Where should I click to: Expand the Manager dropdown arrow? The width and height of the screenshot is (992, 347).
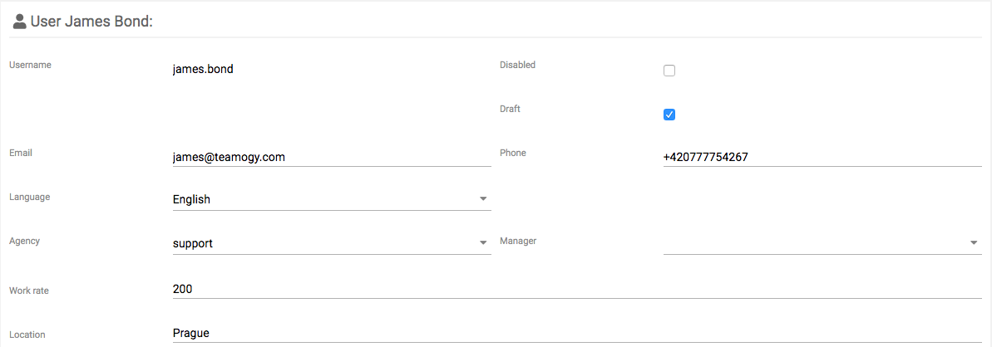(974, 242)
